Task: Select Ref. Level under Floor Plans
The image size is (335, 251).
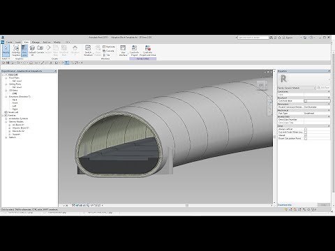Action: point(17,81)
